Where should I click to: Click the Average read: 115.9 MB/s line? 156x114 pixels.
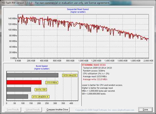click(x=95, y=76)
